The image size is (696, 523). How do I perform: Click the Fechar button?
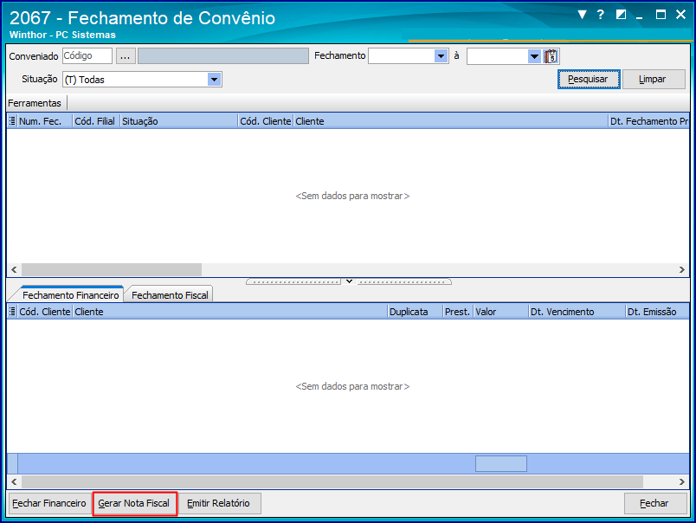tap(654, 503)
